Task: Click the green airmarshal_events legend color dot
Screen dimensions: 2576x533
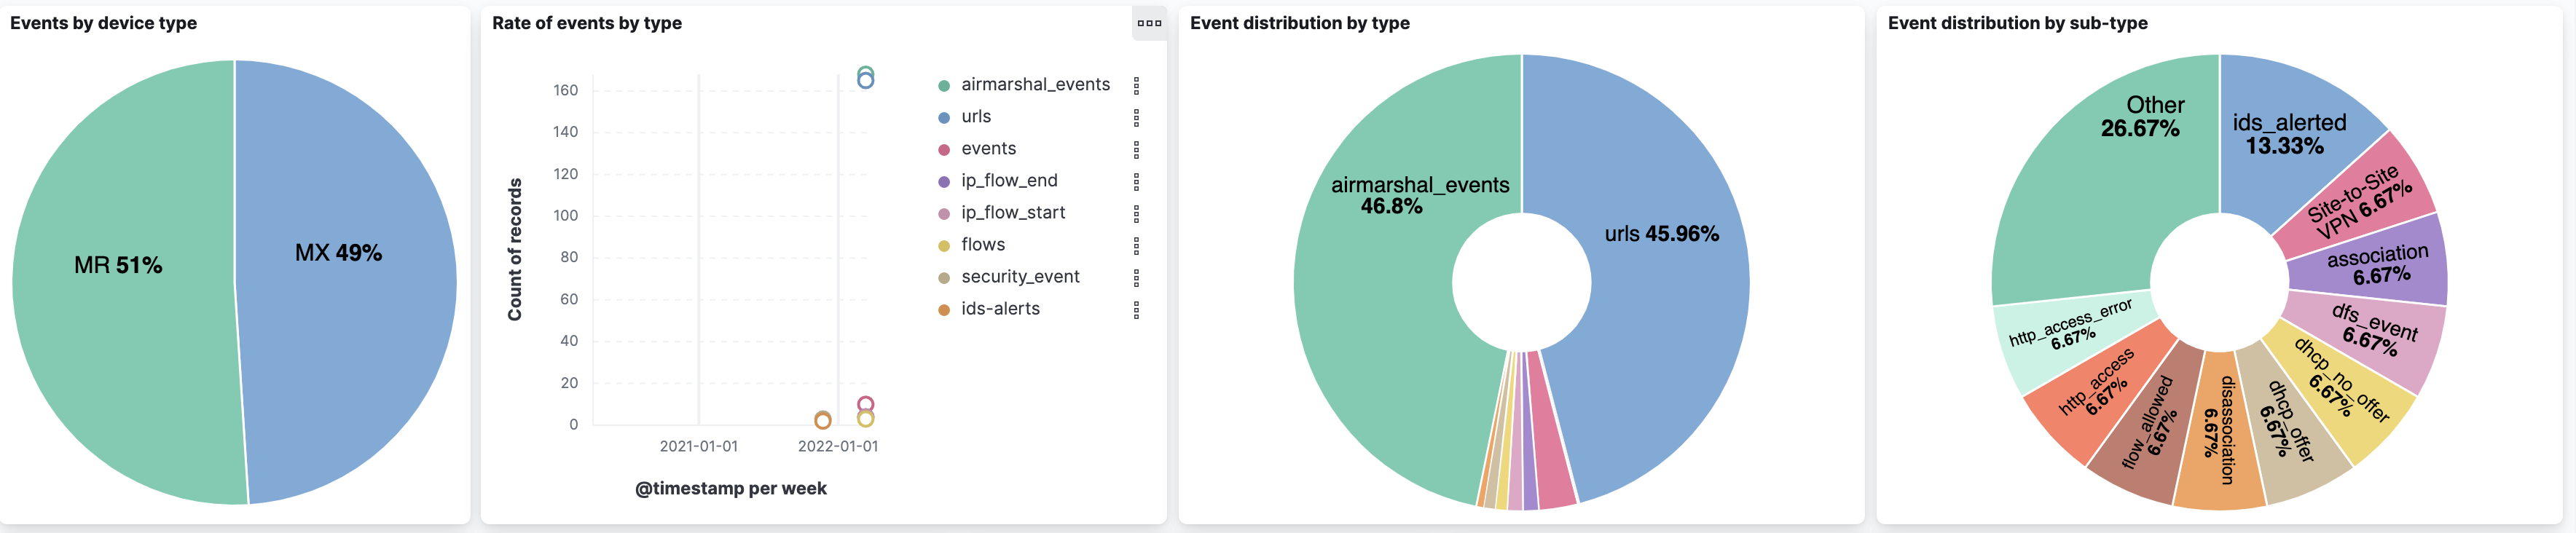Action: coord(943,86)
